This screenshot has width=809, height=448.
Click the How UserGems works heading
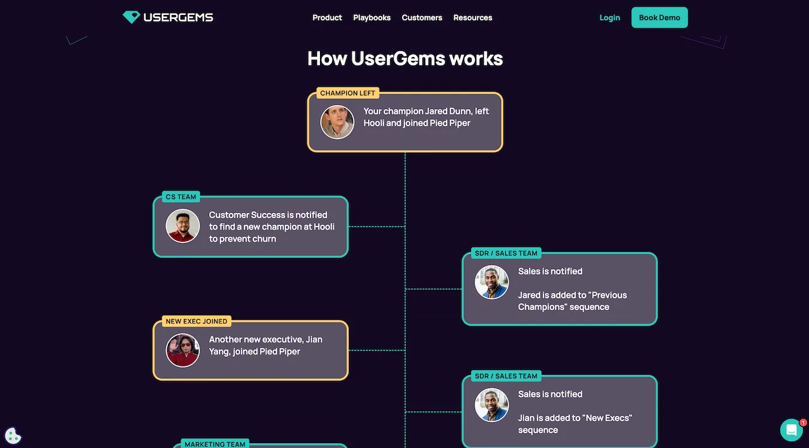click(x=405, y=58)
